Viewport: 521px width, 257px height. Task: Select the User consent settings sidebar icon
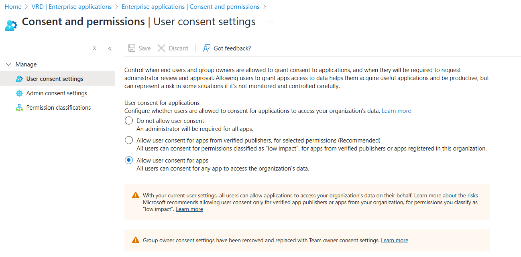[19, 78]
